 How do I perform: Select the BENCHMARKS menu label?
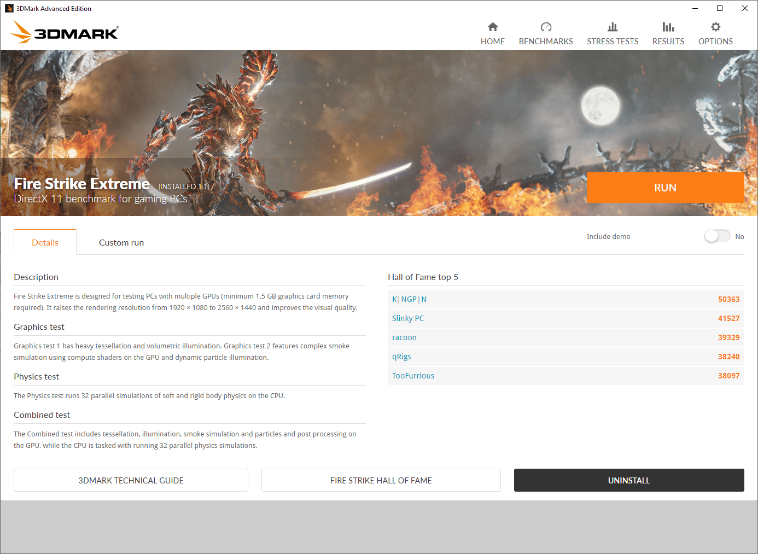pos(546,42)
